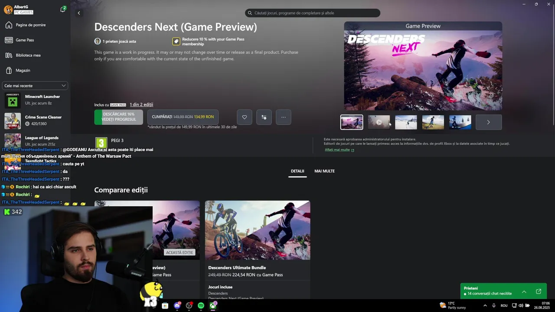Open Microsoft Store in taskbar
This screenshot has width=555, height=312.
coord(165,306)
